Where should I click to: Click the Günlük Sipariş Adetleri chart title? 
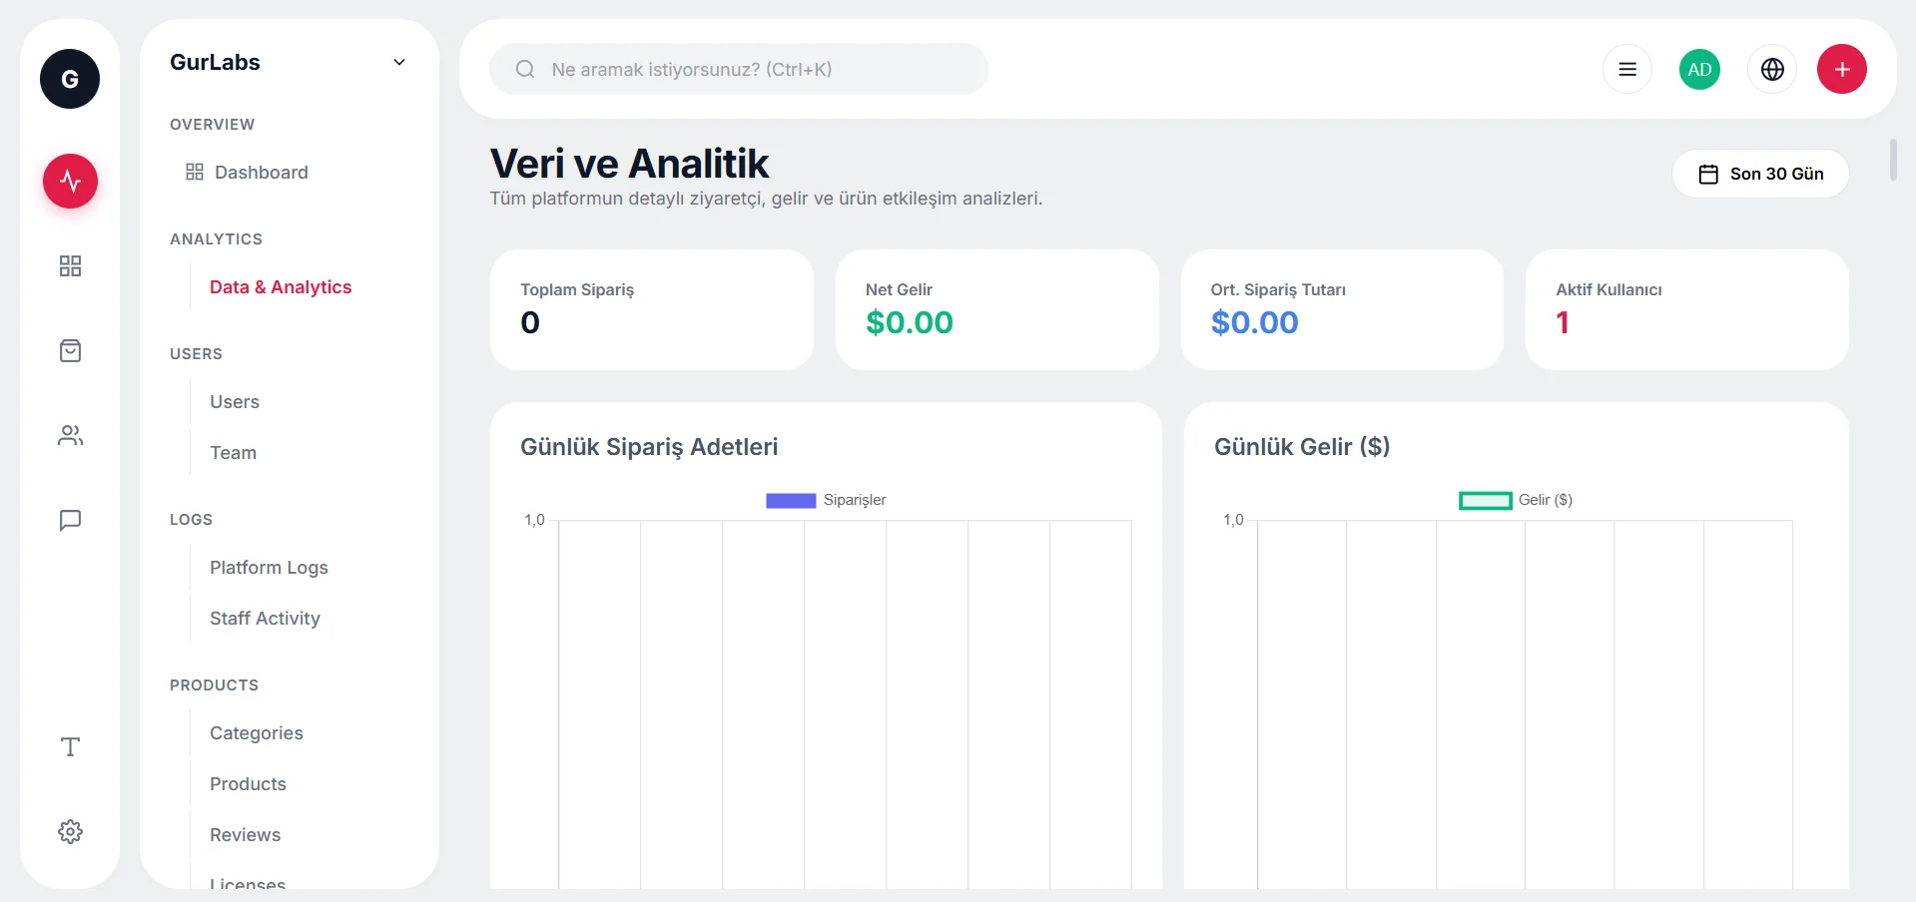(x=649, y=447)
